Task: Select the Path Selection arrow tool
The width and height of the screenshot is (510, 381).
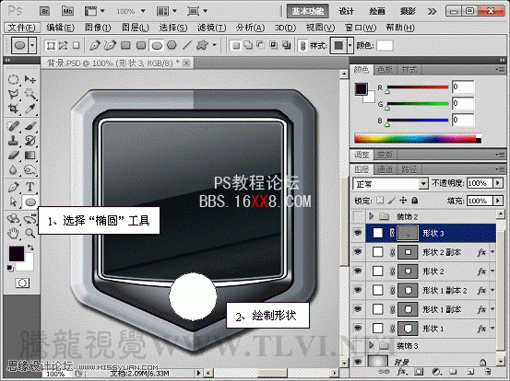Action: click(13, 202)
